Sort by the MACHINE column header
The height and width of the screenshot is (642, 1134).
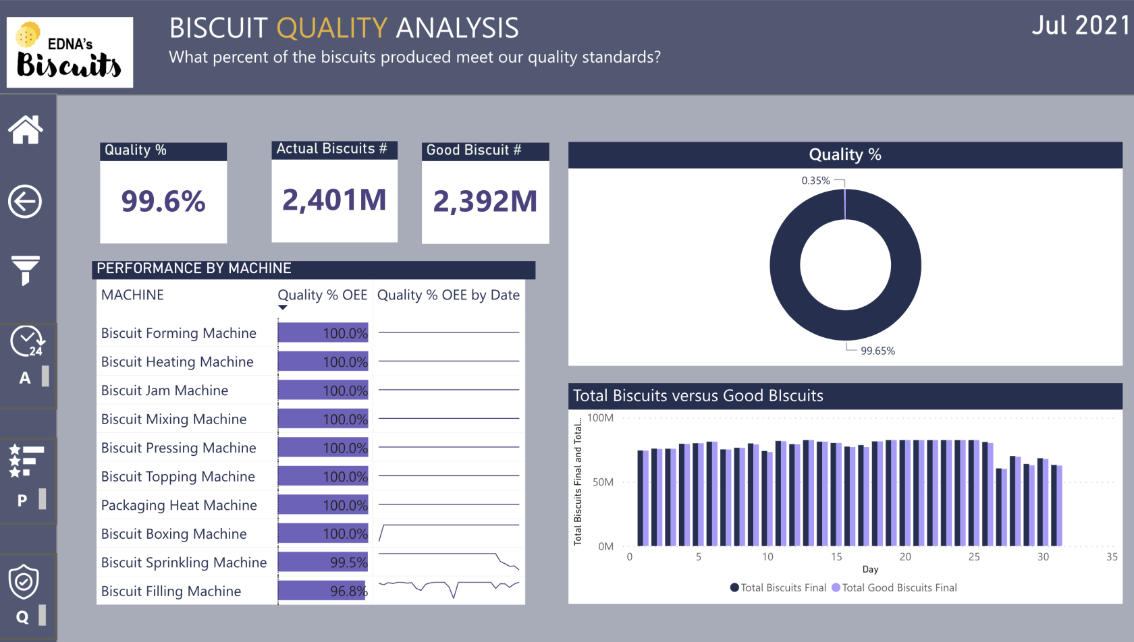pos(132,295)
